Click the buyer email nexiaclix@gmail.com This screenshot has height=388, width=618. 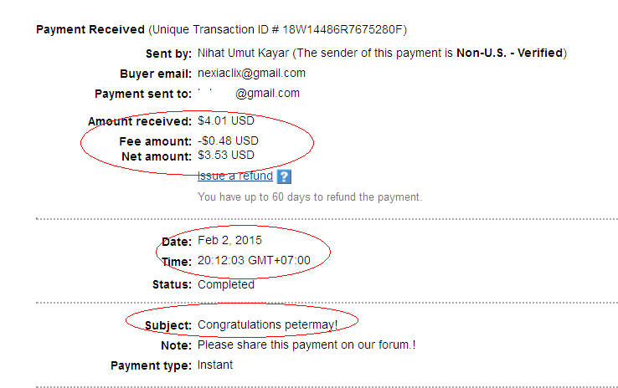coord(251,73)
